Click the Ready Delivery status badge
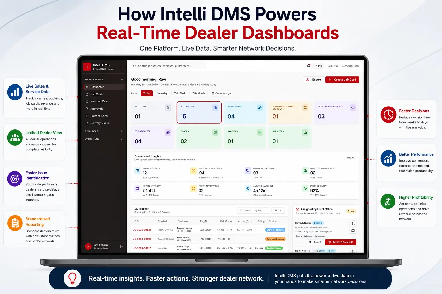The width and height of the screenshot is (442, 294). (274, 248)
